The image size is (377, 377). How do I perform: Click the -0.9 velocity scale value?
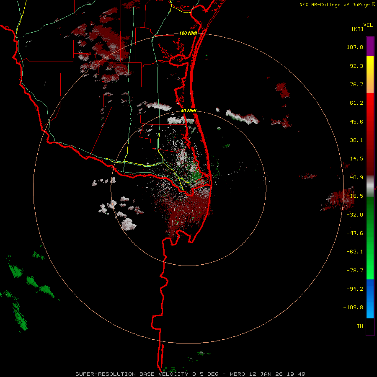(x=356, y=178)
